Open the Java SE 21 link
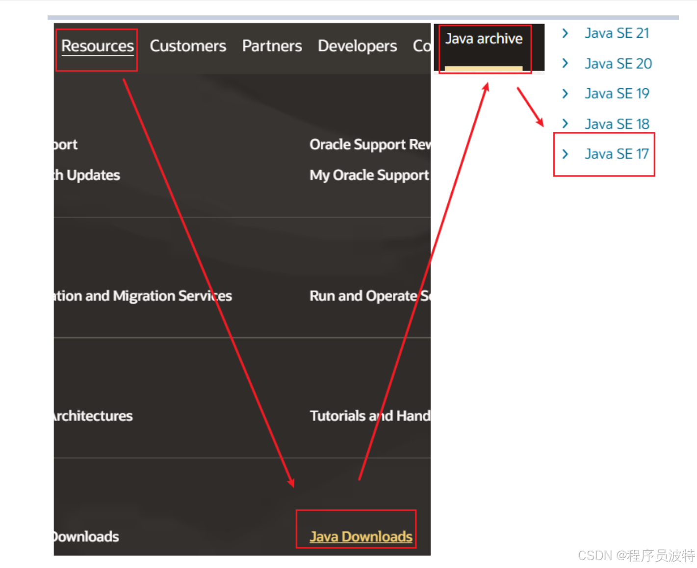This screenshot has height=568, width=697. tap(617, 33)
